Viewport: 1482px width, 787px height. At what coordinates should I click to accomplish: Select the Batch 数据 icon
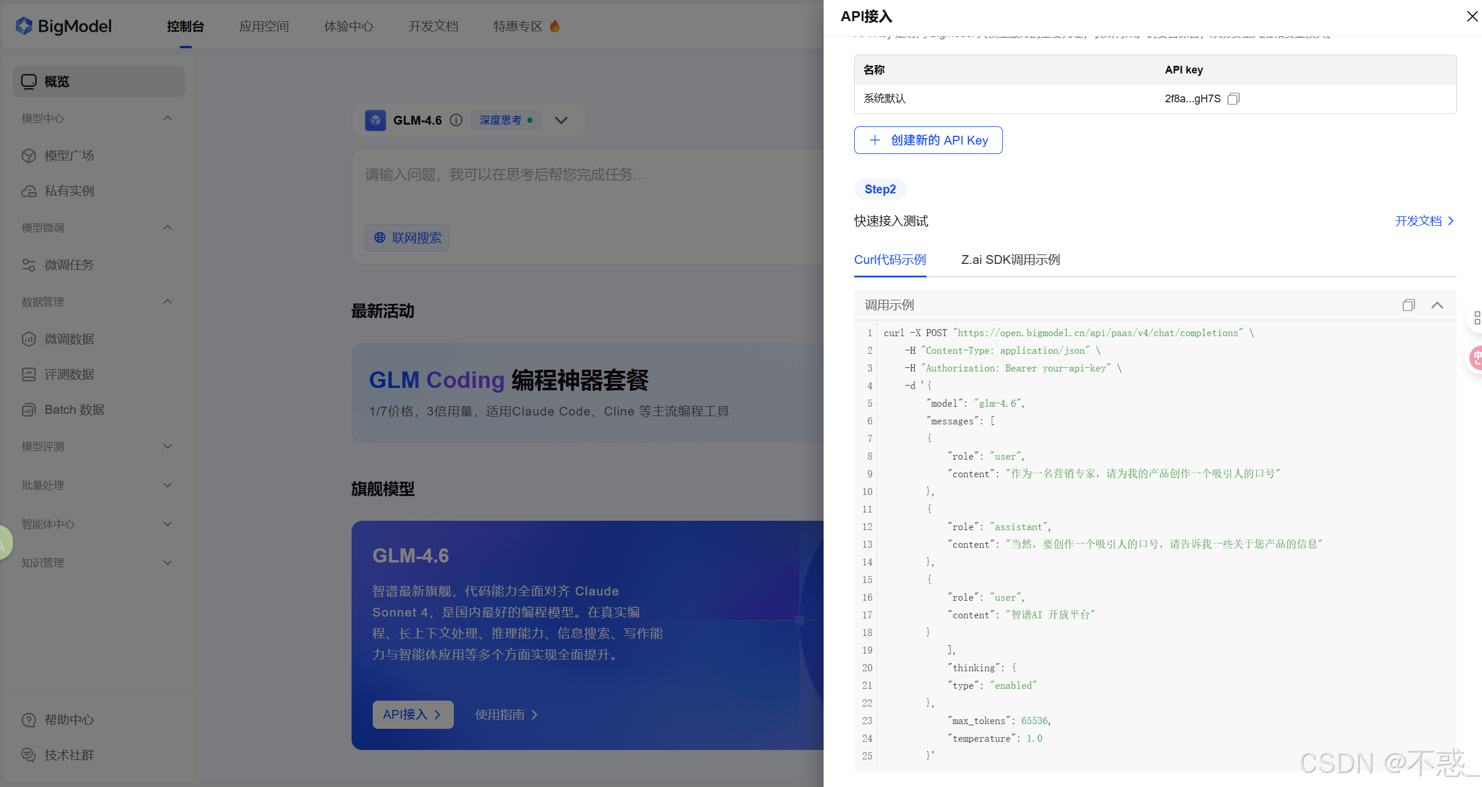[29, 410]
